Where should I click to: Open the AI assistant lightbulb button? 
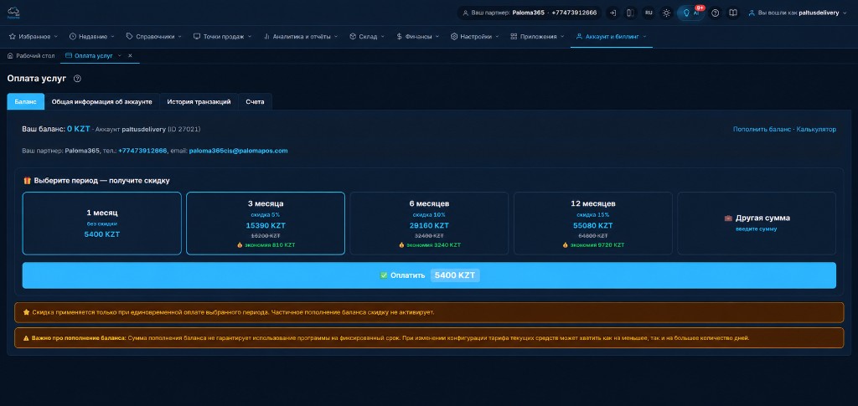[x=690, y=13]
